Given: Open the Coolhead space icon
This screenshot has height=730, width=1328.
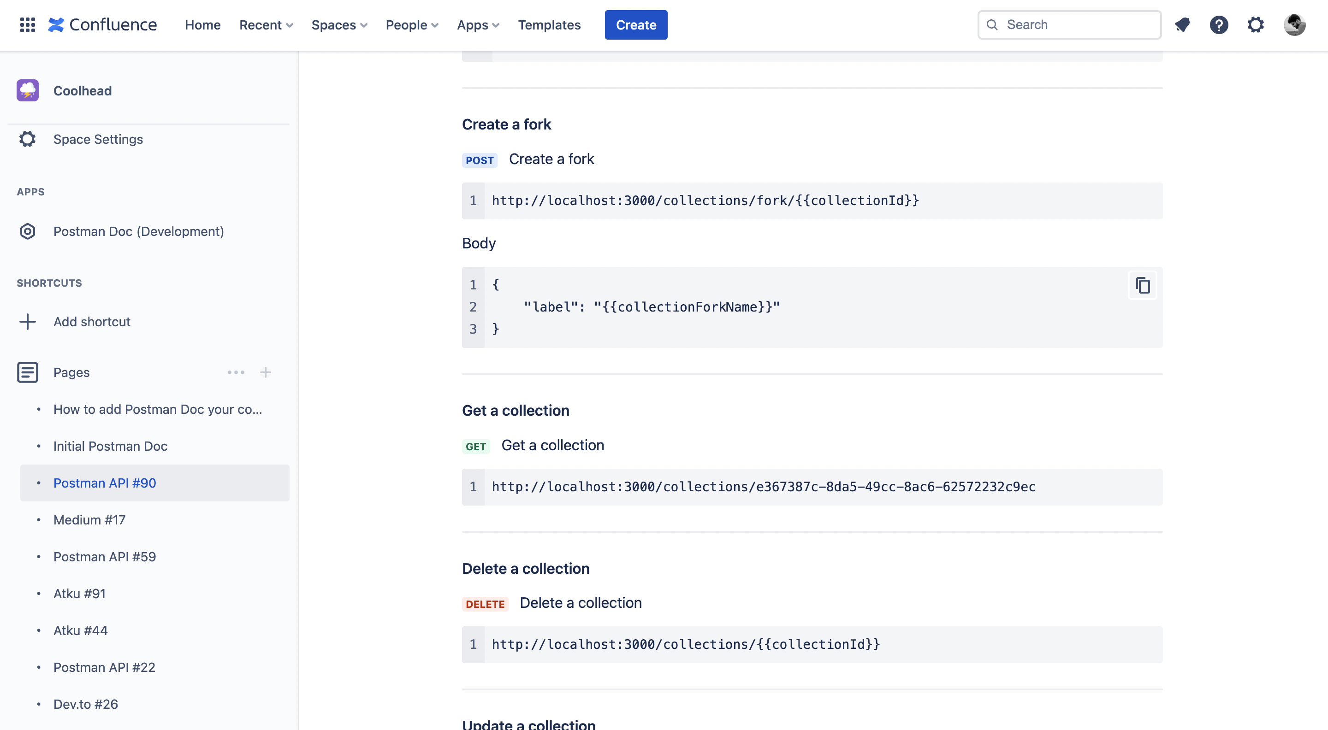Looking at the screenshot, I should (28, 91).
